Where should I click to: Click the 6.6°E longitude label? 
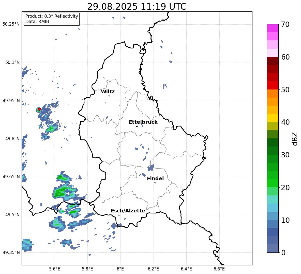[x=219, y=269]
